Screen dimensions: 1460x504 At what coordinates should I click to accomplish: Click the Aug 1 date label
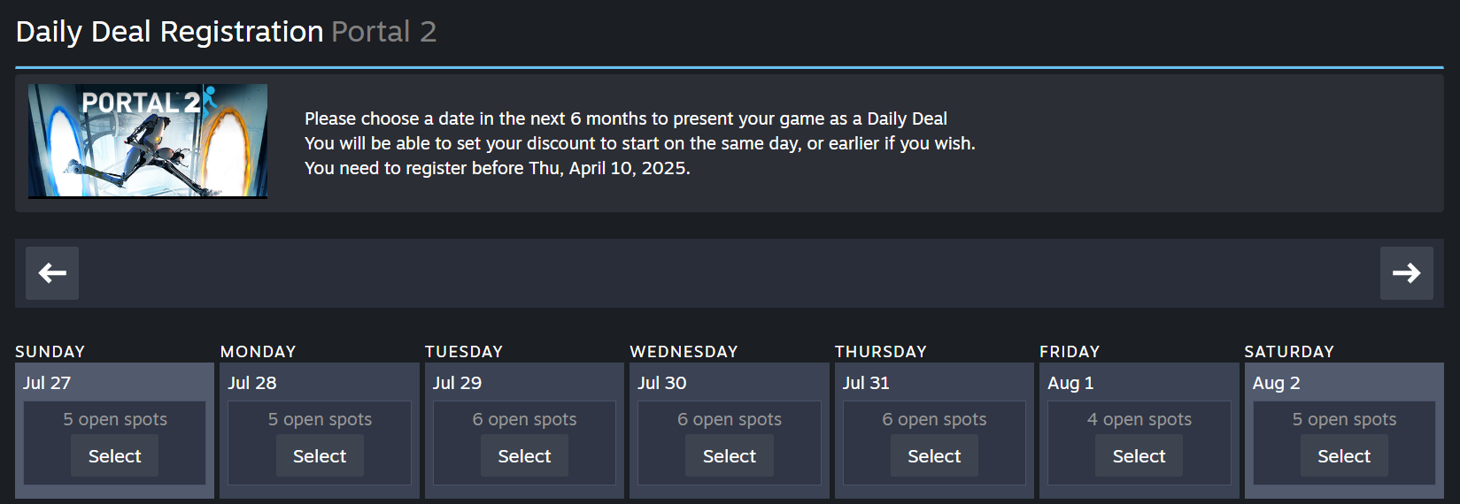[x=1070, y=383]
